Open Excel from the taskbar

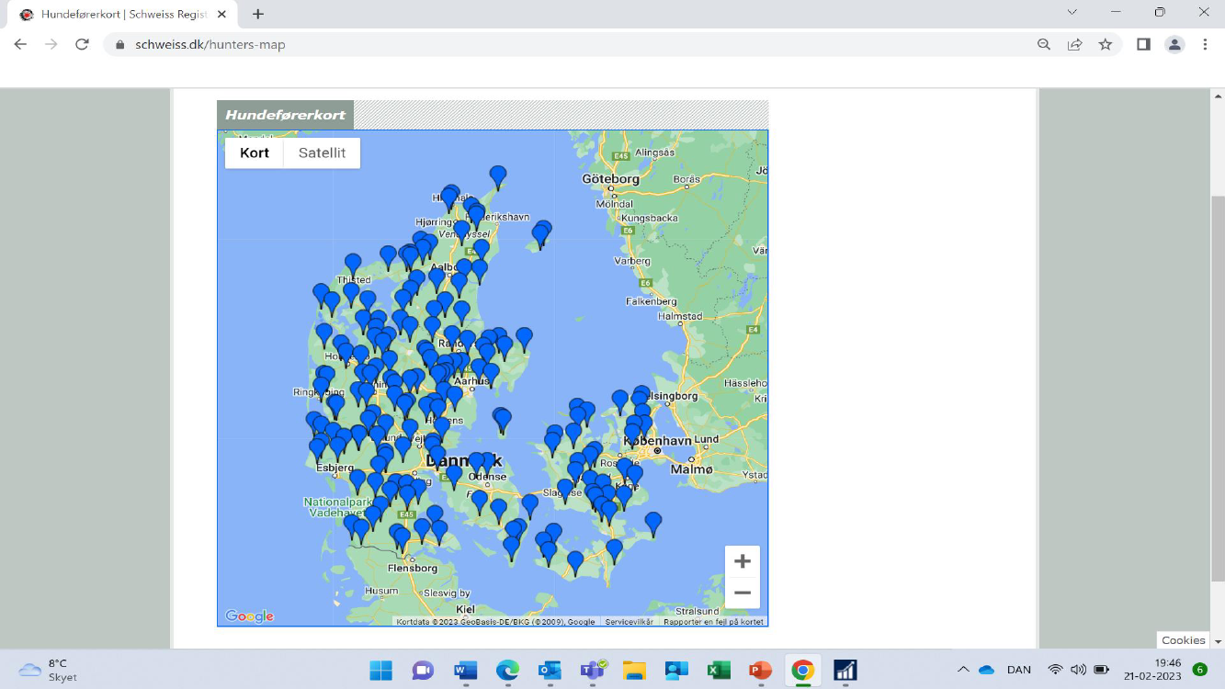click(719, 670)
